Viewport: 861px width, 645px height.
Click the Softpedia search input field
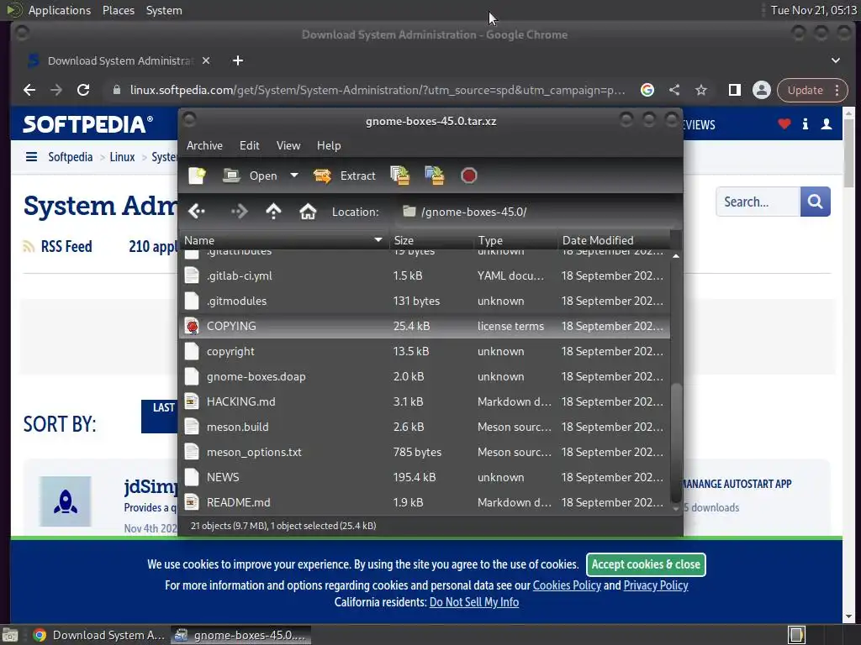click(x=758, y=202)
